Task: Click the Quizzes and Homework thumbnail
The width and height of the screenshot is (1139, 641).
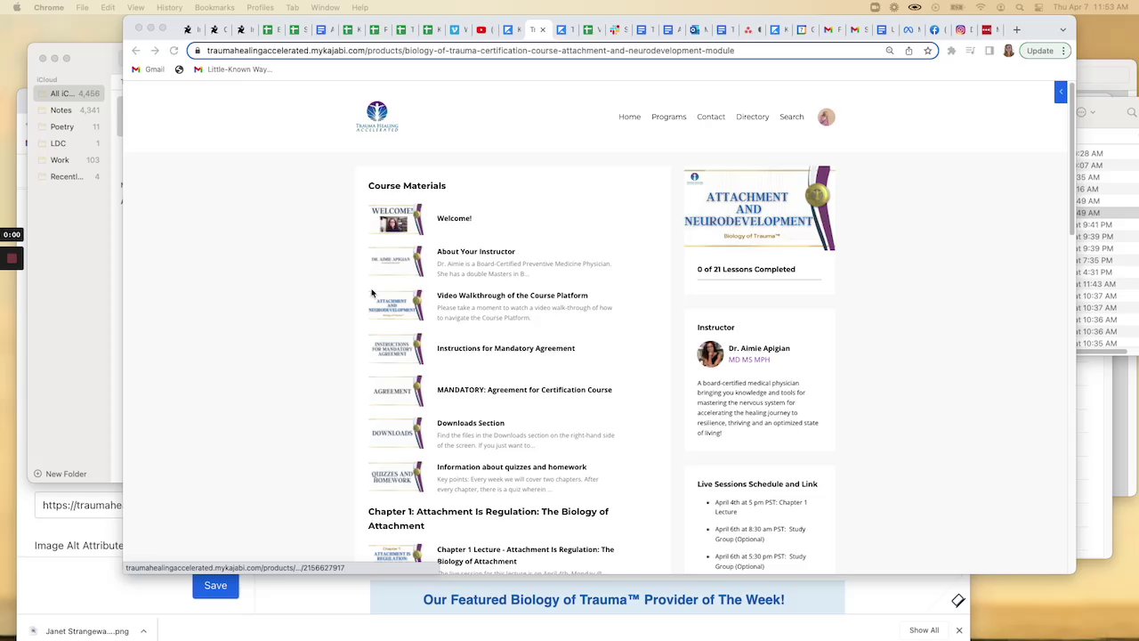Action: point(396,477)
